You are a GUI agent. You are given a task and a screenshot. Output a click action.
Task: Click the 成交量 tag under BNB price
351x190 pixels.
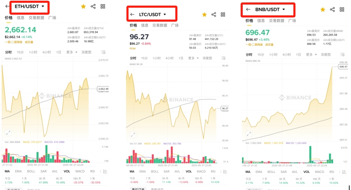click(x=269, y=45)
